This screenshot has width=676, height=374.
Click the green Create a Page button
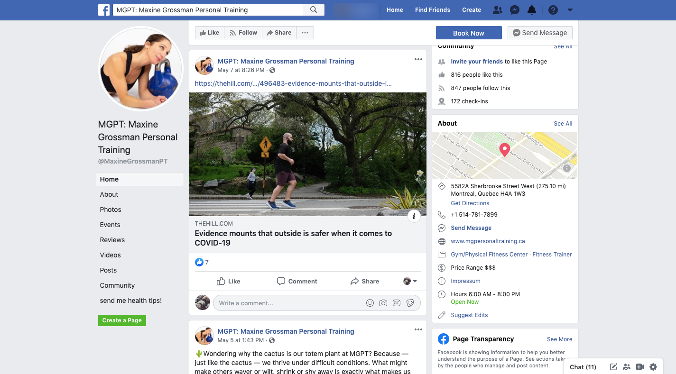coord(122,320)
